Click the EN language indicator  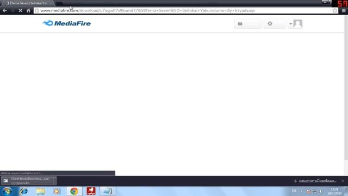[x=294, y=191]
